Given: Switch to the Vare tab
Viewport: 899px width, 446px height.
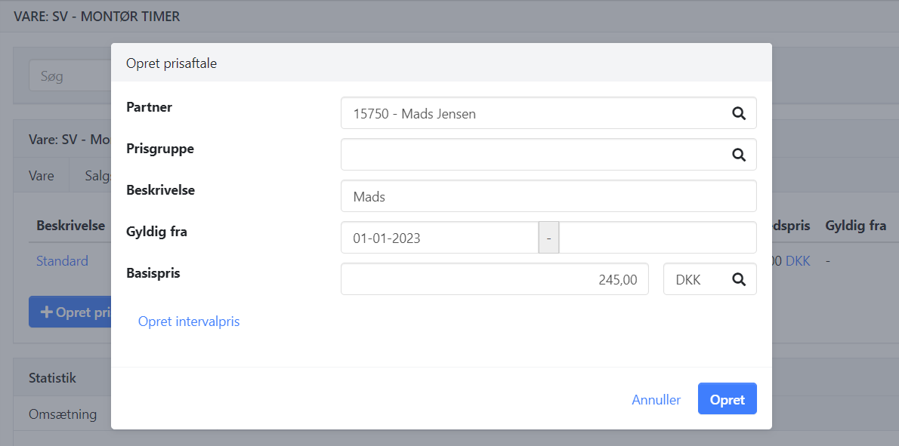Looking at the screenshot, I should [42, 176].
